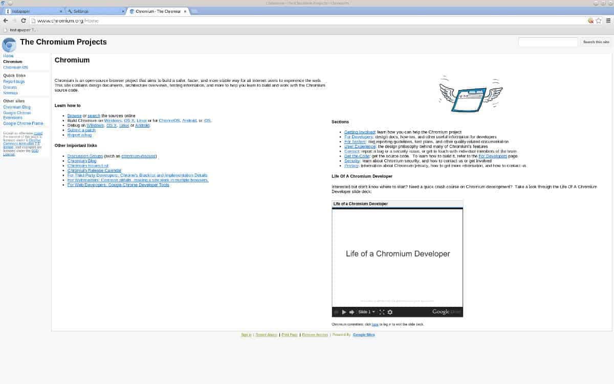Follow the Getting Involved link

pyautogui.click(x=360, y=132)
